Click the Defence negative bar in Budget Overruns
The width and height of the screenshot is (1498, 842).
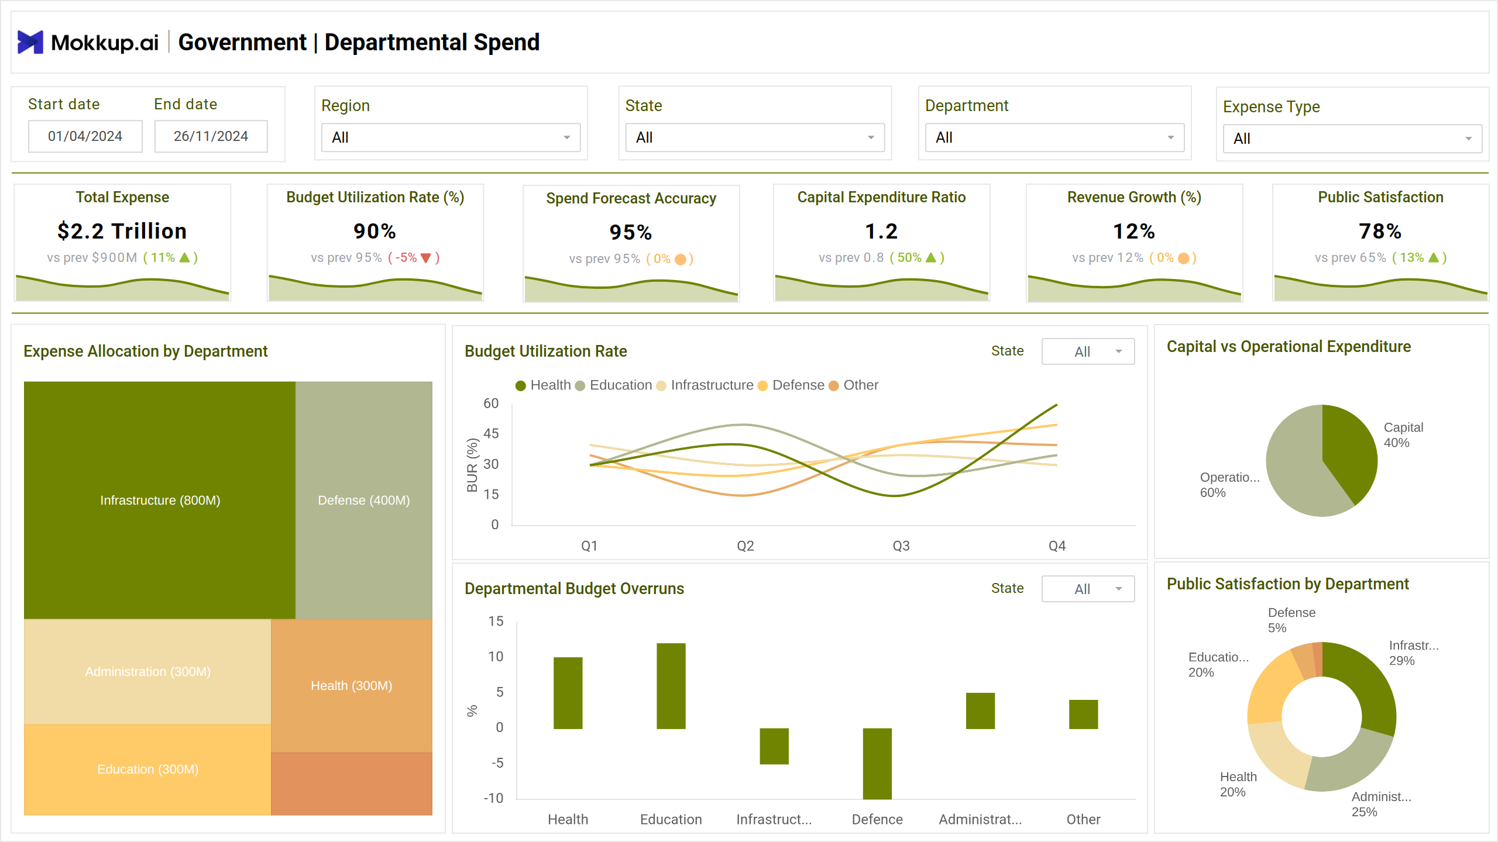coord(877,764)
